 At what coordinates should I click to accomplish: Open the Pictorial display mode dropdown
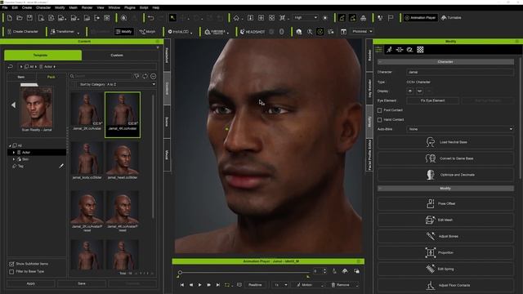(362, 32)
